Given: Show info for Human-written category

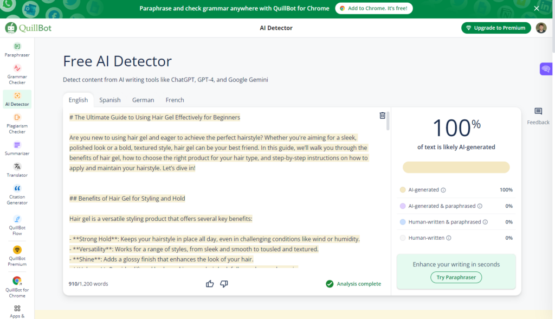Looking at the screenshot, I should point(448,238).
